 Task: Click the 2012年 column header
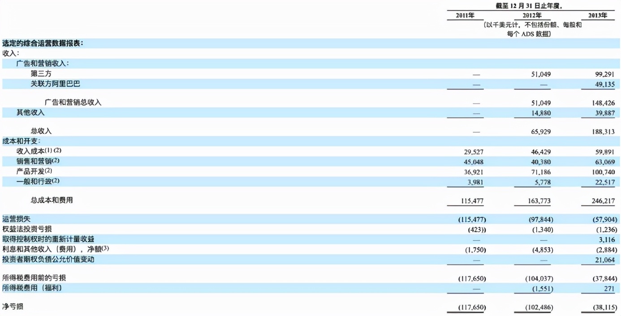click(x=532, y=15)
